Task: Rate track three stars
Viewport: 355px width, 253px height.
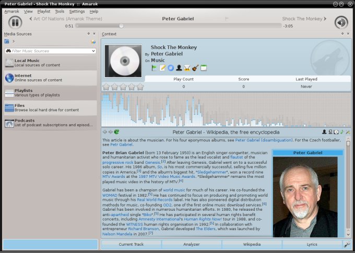Action: [123, 87]
